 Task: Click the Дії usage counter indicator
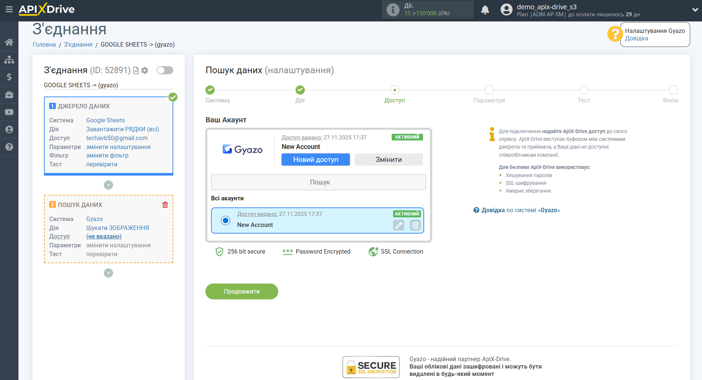427,10
